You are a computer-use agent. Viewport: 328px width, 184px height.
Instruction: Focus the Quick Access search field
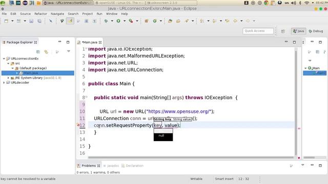258,31
